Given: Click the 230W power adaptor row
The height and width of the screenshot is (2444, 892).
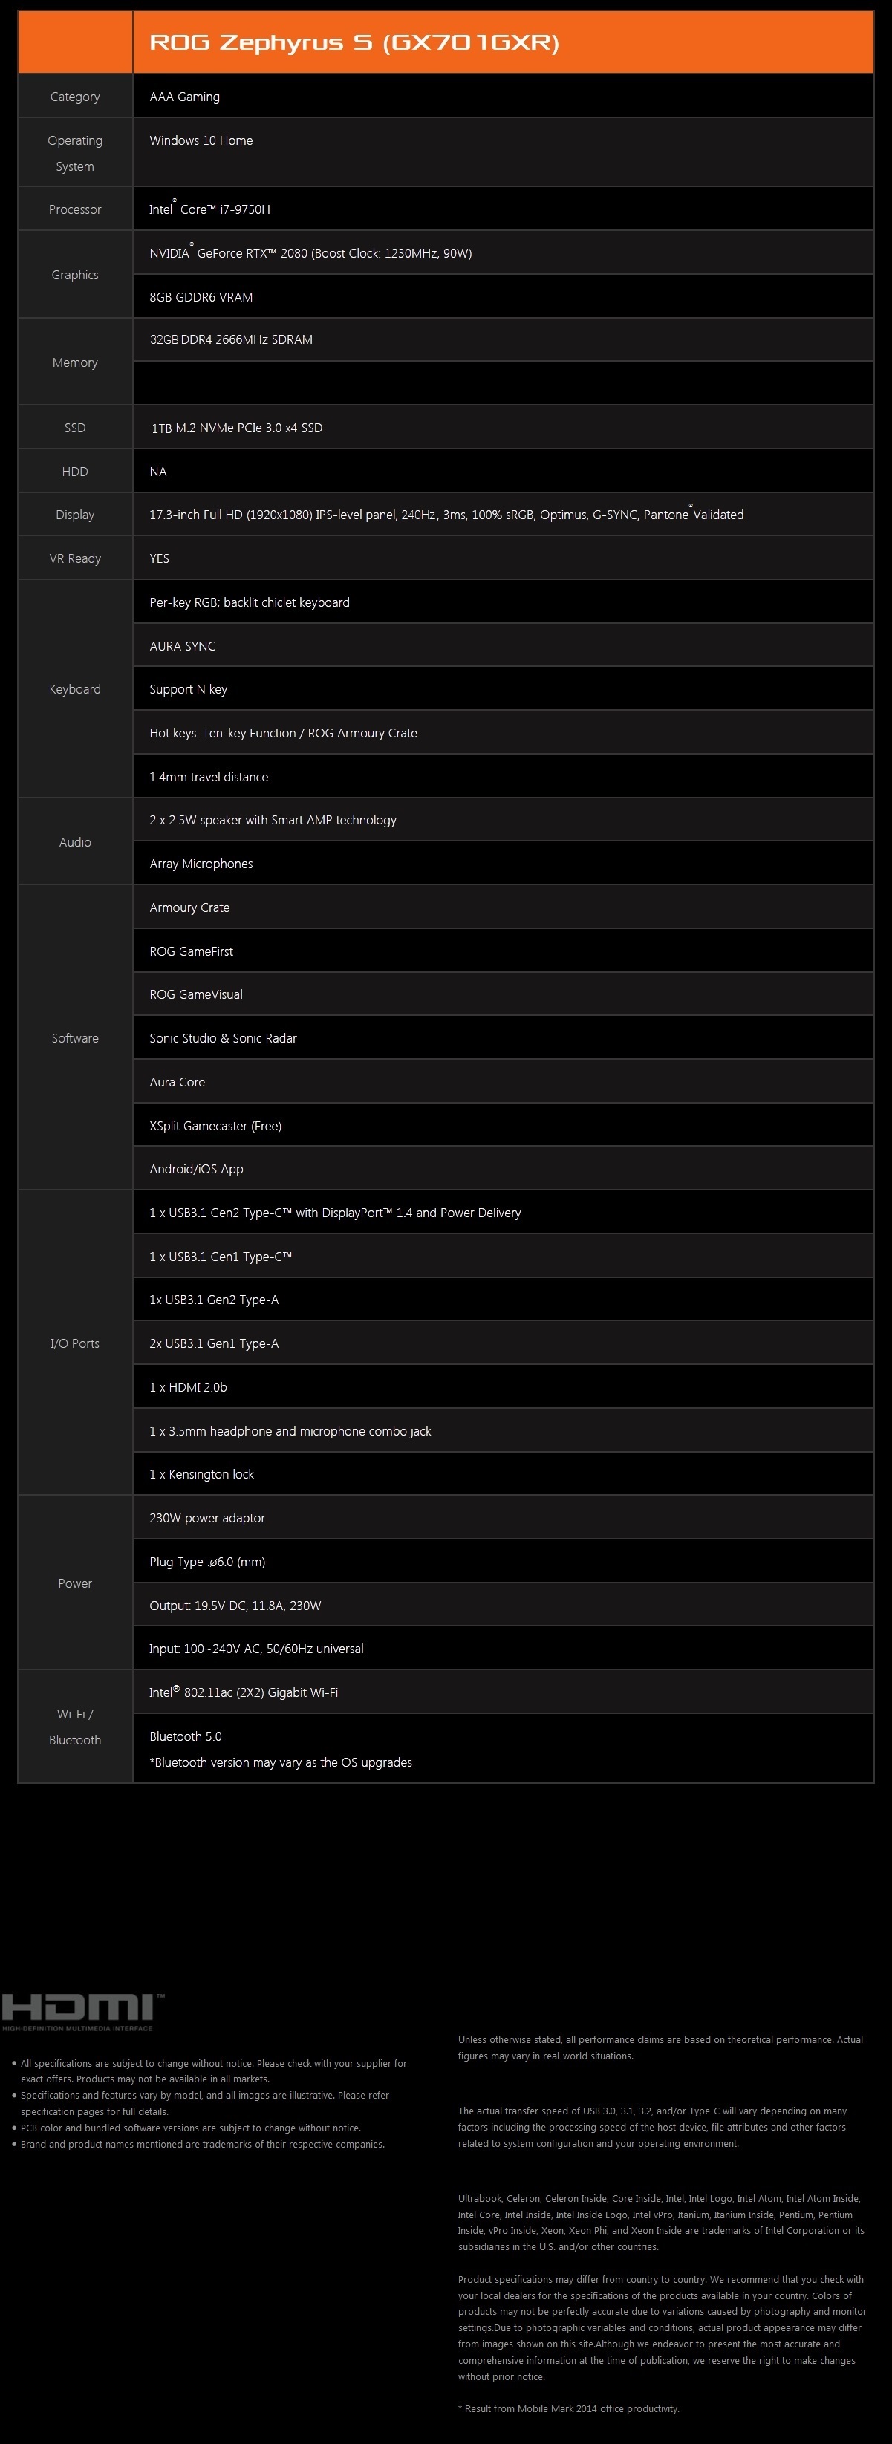Looking at the screenshot, I should point(503,1518).
